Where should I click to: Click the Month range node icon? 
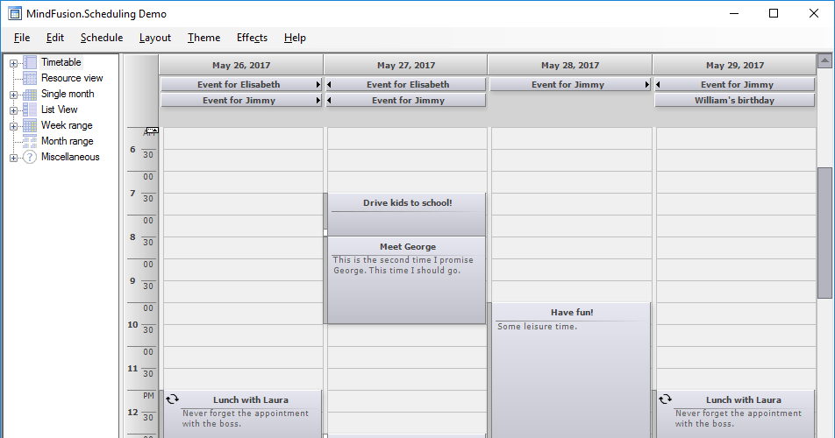30,141
